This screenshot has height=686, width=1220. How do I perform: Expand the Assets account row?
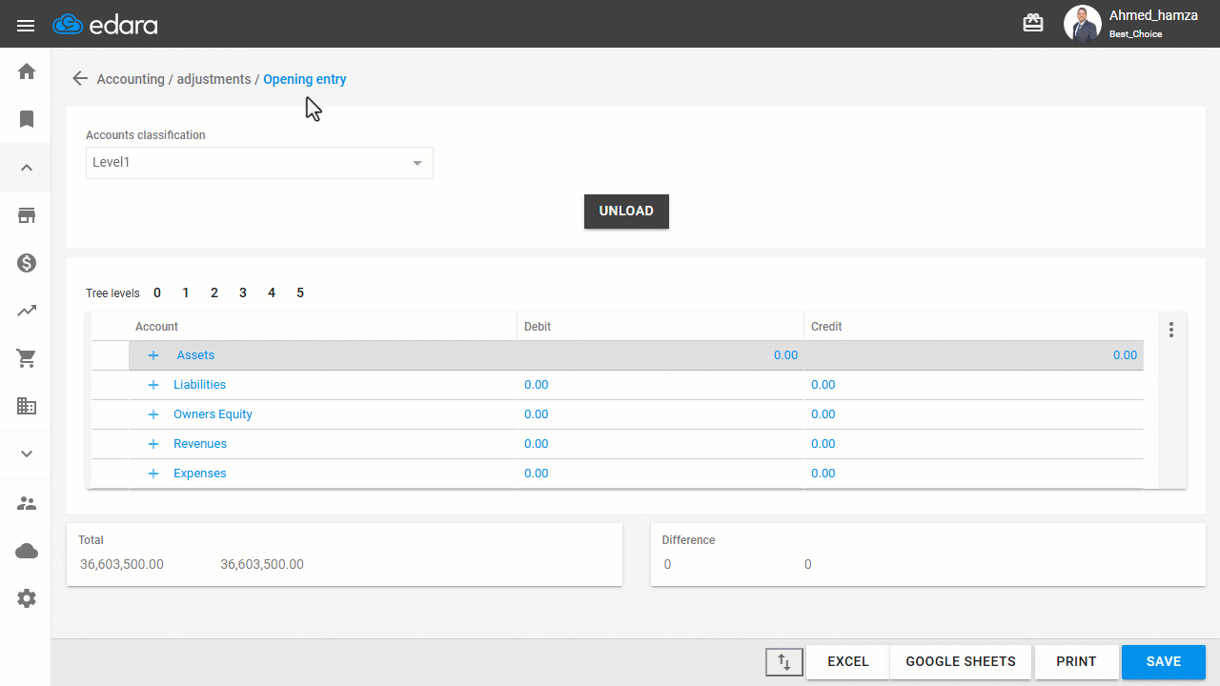153,355
